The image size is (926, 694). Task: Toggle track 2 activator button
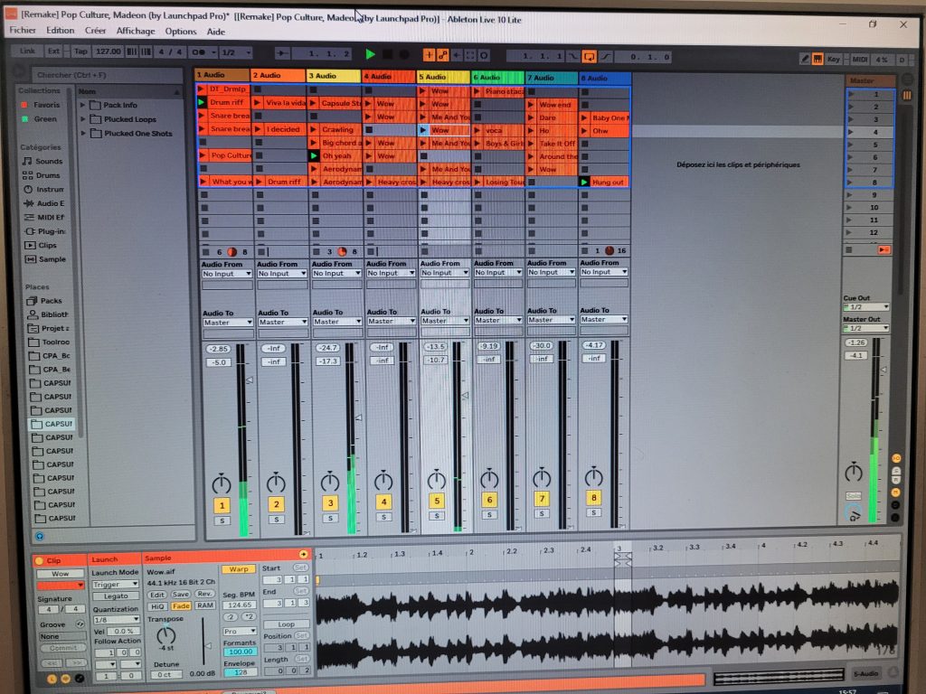pyautogui.click(x=276, y=504)
